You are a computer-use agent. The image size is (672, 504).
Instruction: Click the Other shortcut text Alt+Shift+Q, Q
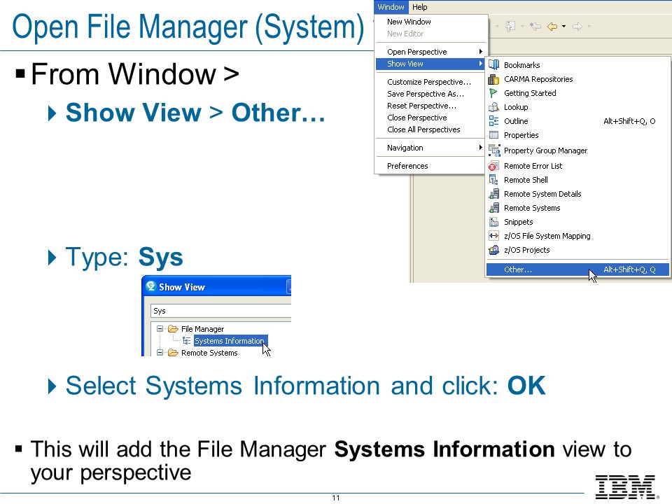(x=629, y=269)
